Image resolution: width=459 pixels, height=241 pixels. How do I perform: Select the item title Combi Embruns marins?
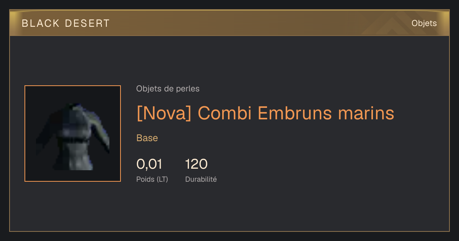(265, 113)
